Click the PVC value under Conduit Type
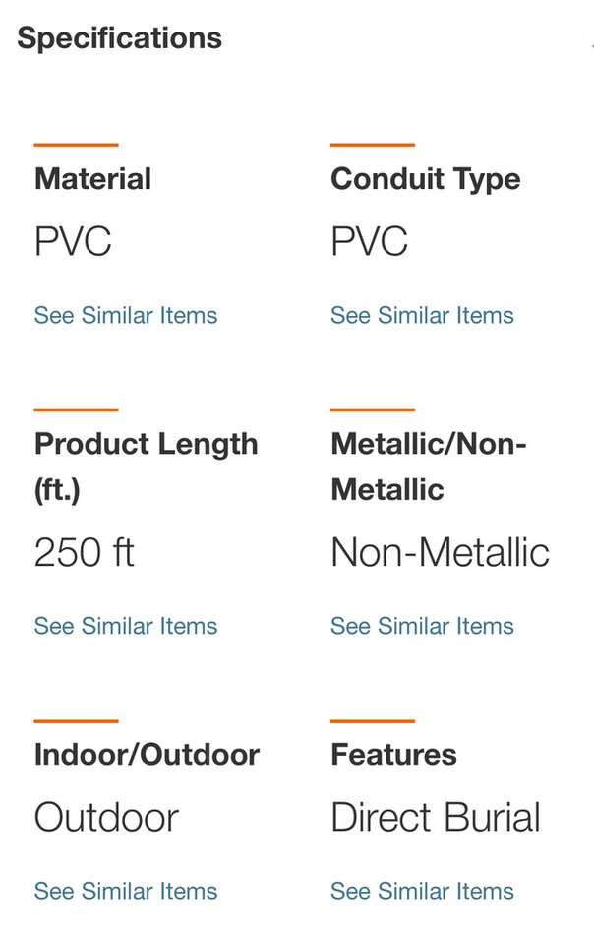The image size is (594, 945). point(369,242)
